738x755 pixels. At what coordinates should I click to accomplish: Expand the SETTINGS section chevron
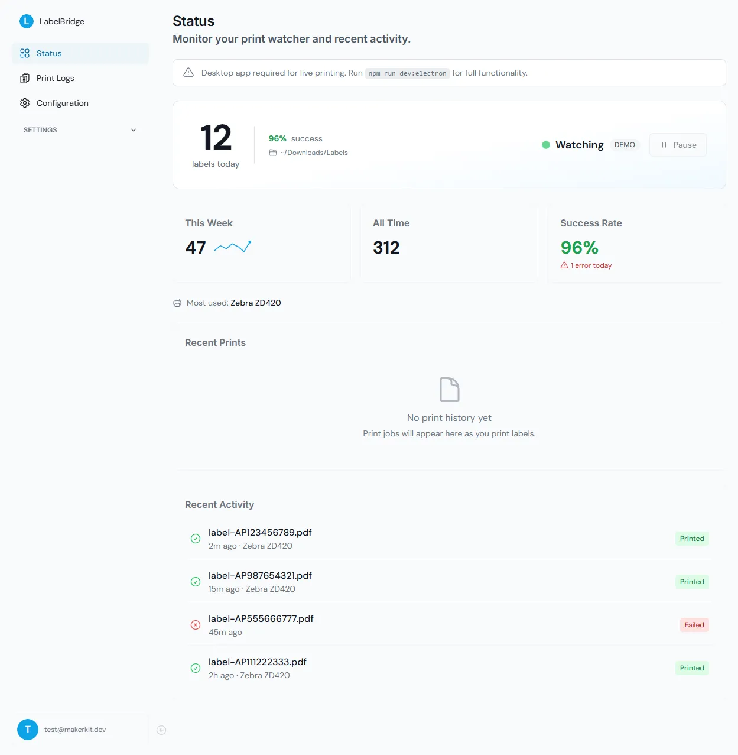tap(134, 130)
